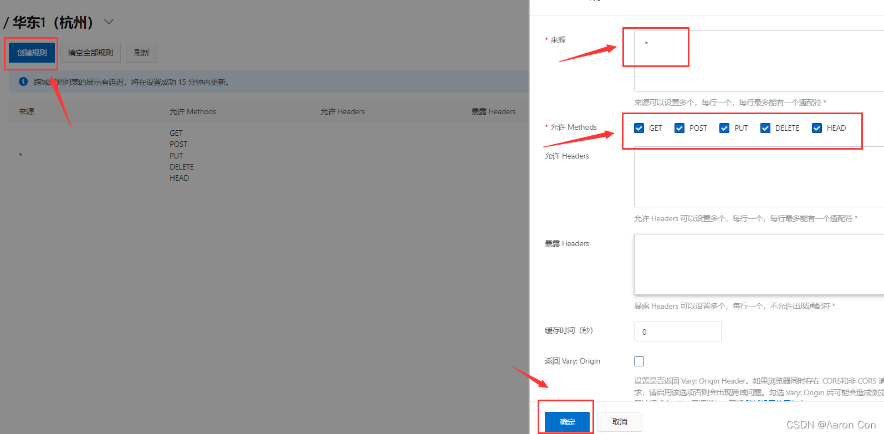Click the blue info icon in the notice banner
This screenshot has width=884, height=434.
[x=23, y=81]
